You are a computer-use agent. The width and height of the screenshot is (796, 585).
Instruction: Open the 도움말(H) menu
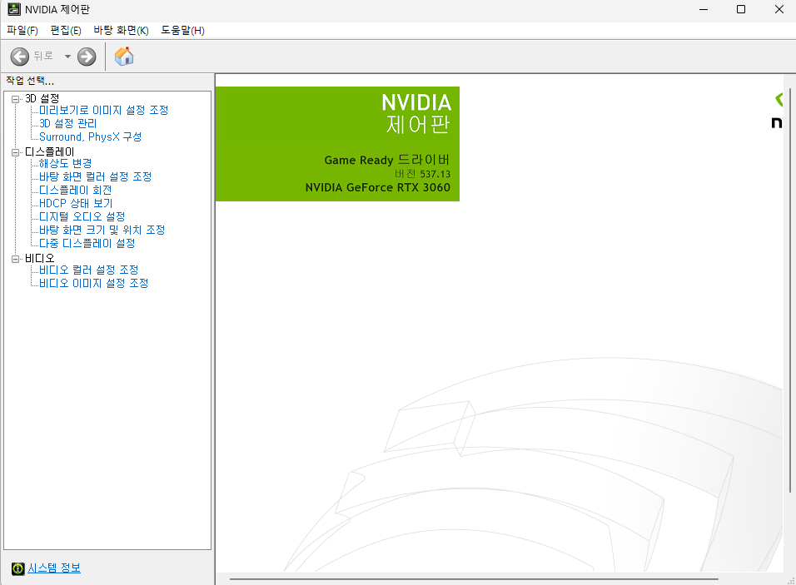click(182, 31)
